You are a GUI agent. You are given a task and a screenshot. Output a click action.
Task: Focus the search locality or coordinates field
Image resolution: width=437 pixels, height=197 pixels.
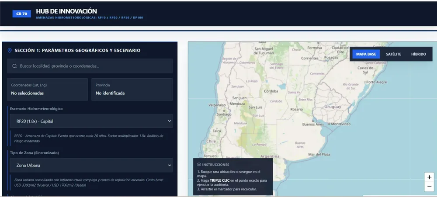pos(94,66)
